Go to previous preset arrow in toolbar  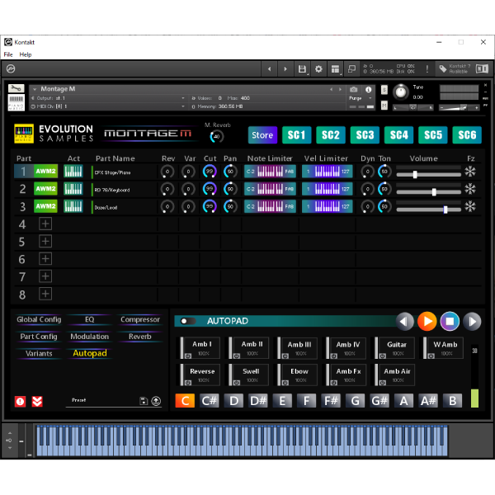(x=269, y=68)
